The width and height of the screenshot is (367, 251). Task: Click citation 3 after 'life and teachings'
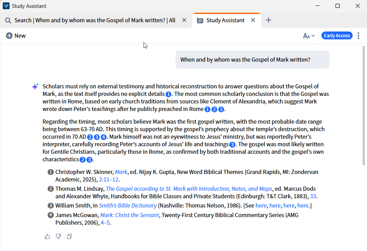pyautogui.click(x=232, y=145)
